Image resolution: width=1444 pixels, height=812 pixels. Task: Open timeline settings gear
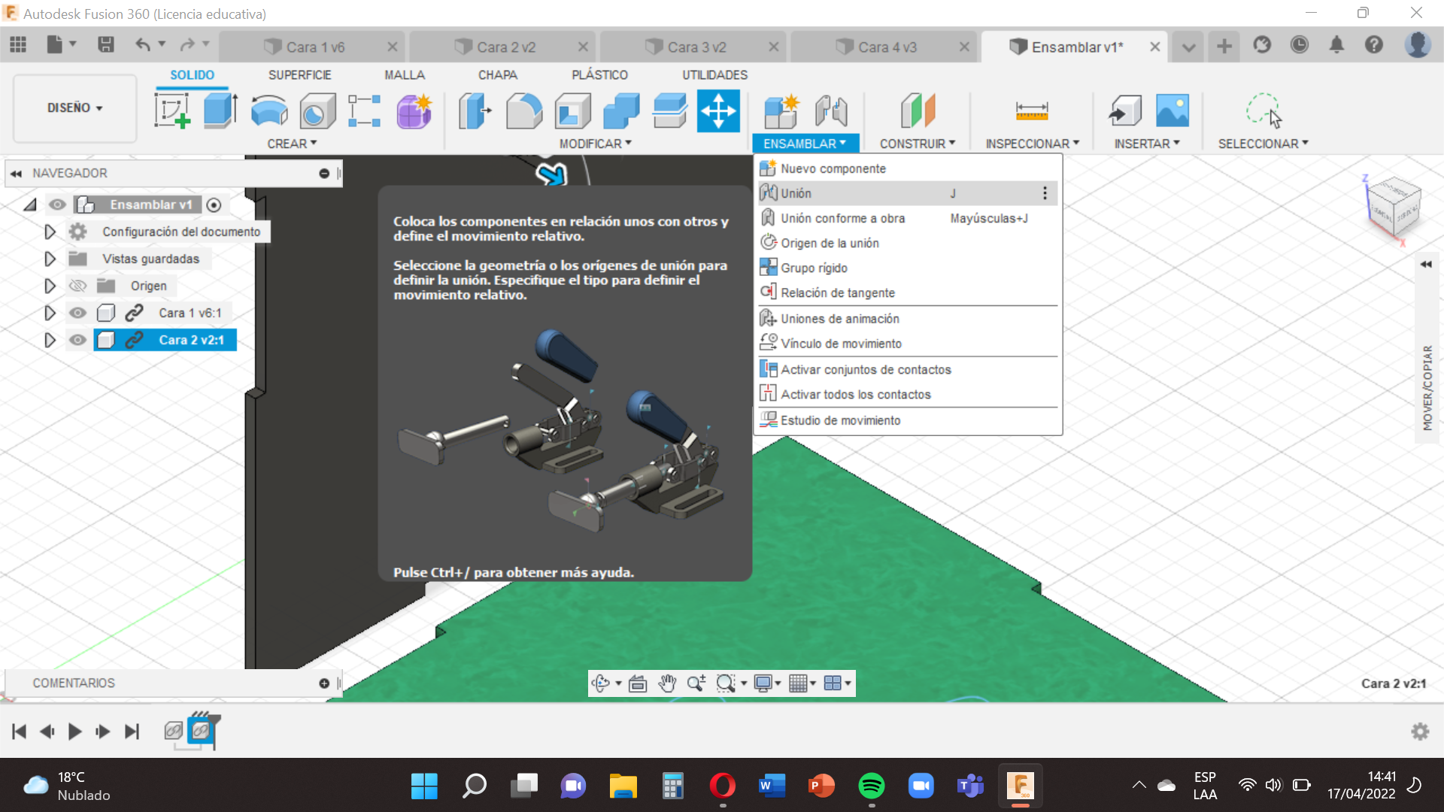(x=1420, y=731)
